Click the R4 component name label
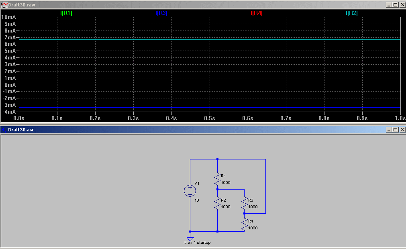This screenshot has width=406, height=249. [x=251, y=221]
